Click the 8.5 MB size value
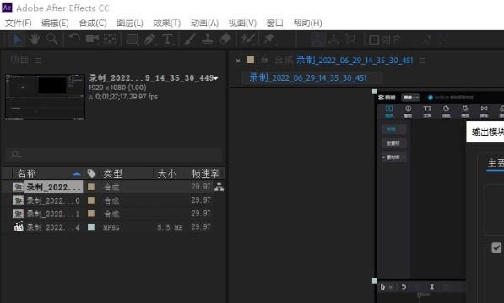This screenshot has width=504, height=303. pos(170,227)
